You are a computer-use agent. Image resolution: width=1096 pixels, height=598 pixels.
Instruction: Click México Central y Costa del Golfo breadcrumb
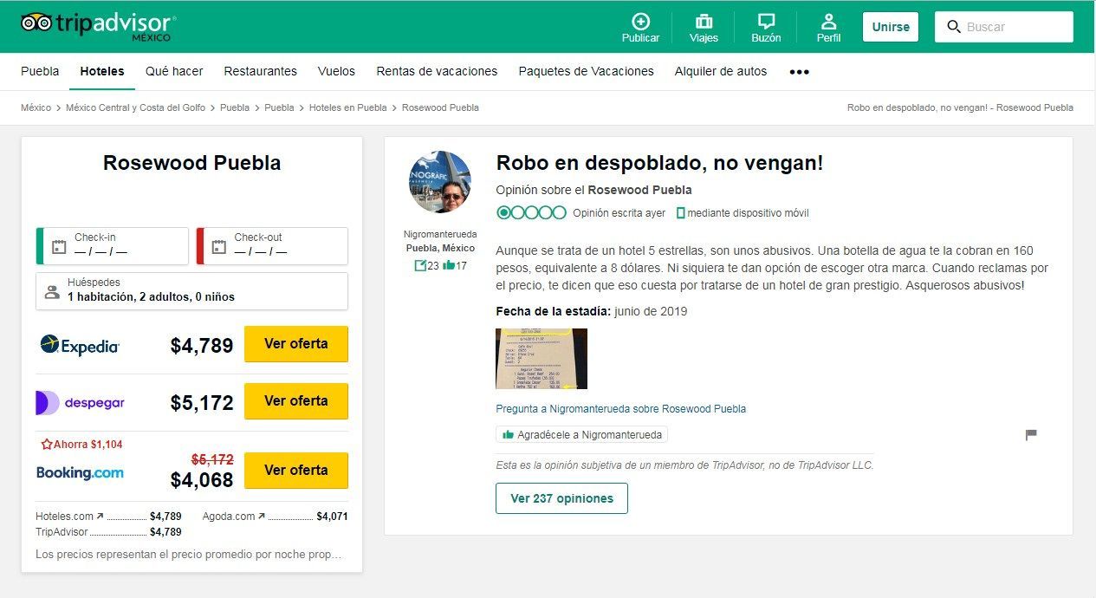point(136,107)
